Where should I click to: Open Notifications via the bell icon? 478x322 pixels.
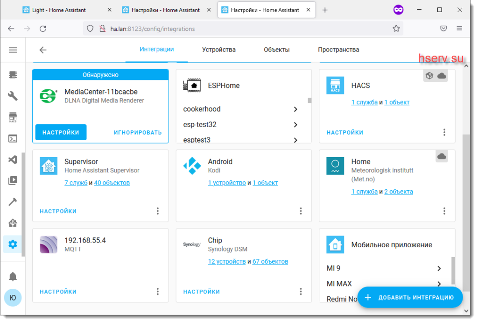pos(13,277)
